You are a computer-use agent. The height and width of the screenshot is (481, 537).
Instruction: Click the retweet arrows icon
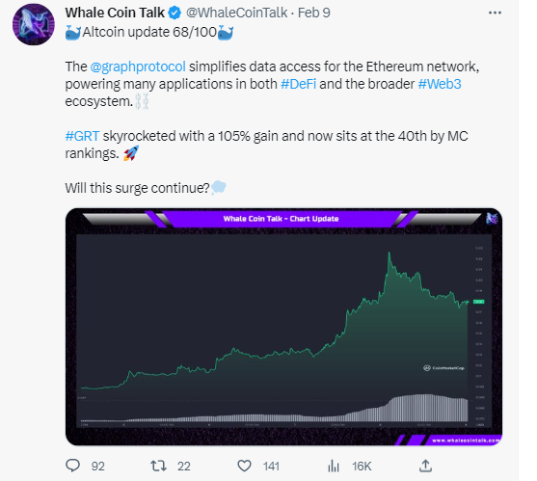(x=158, y=466)
